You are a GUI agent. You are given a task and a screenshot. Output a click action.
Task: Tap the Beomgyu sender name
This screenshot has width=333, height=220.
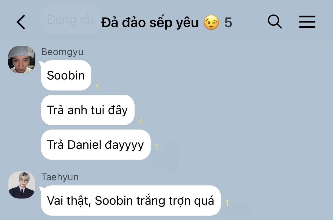(x=62, y=52)
